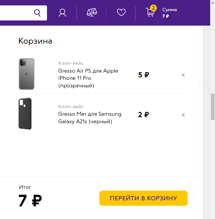Click the black Samsung Galaxy case thumbnail

[25, 114]
